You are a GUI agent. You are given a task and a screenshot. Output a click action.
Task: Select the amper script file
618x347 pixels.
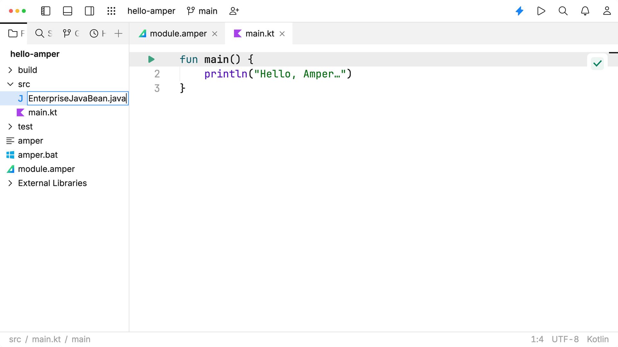tap(30, 141)
